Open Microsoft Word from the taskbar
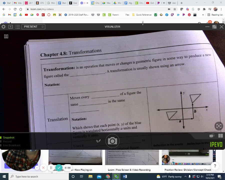The width and height of the screenshot is (225, 180). [125, 176]
